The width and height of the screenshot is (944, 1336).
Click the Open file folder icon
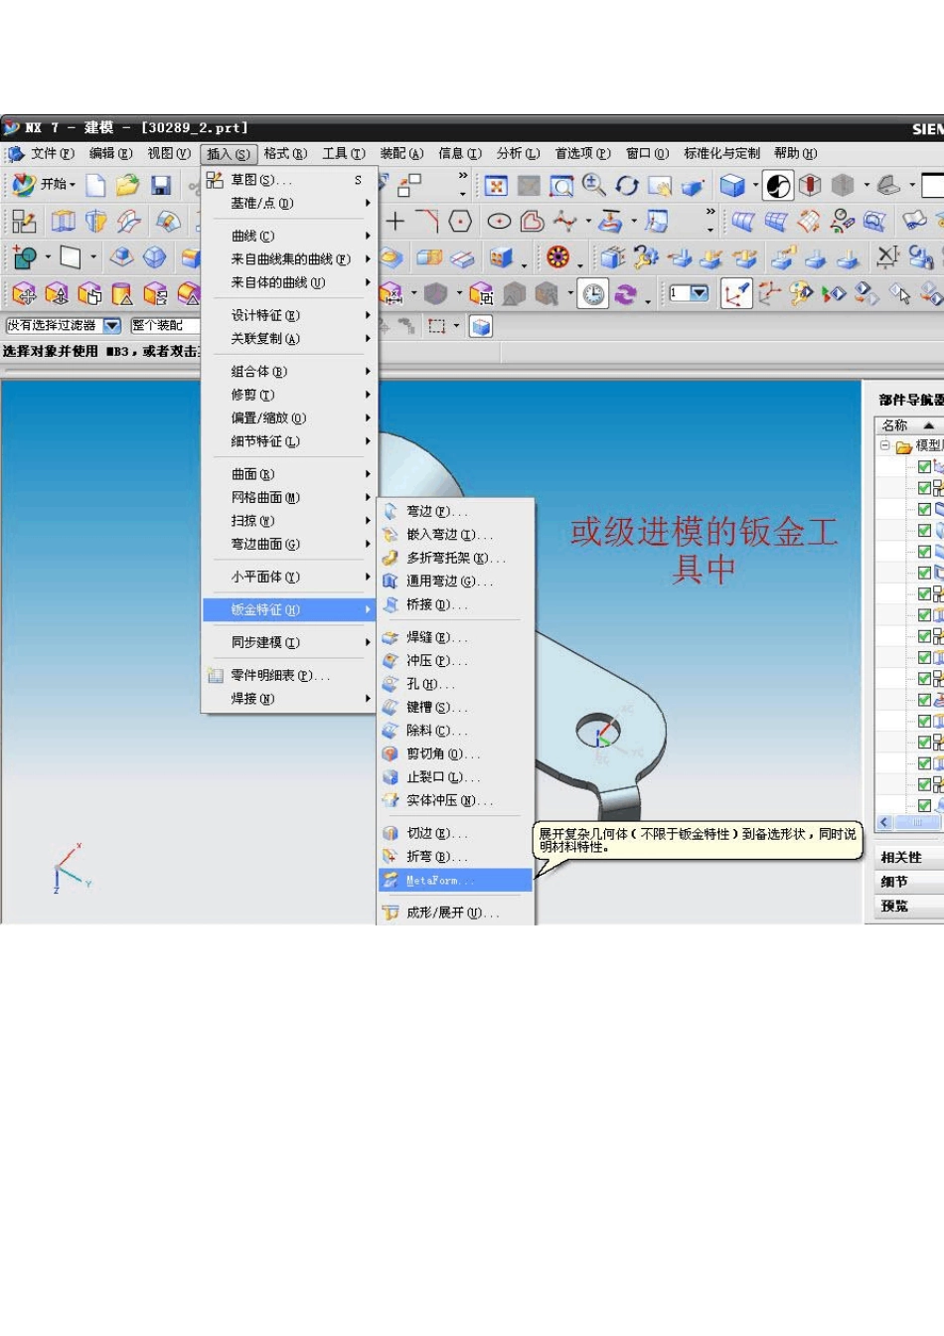(127, 185)
